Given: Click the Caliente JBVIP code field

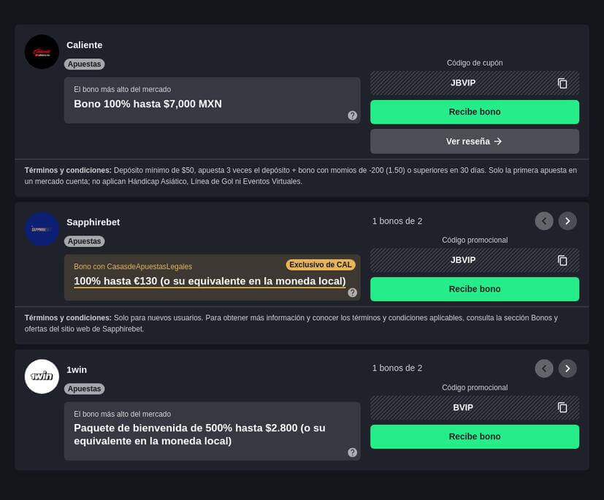Looking at the screenshot, I should click(x=475, y=83).
